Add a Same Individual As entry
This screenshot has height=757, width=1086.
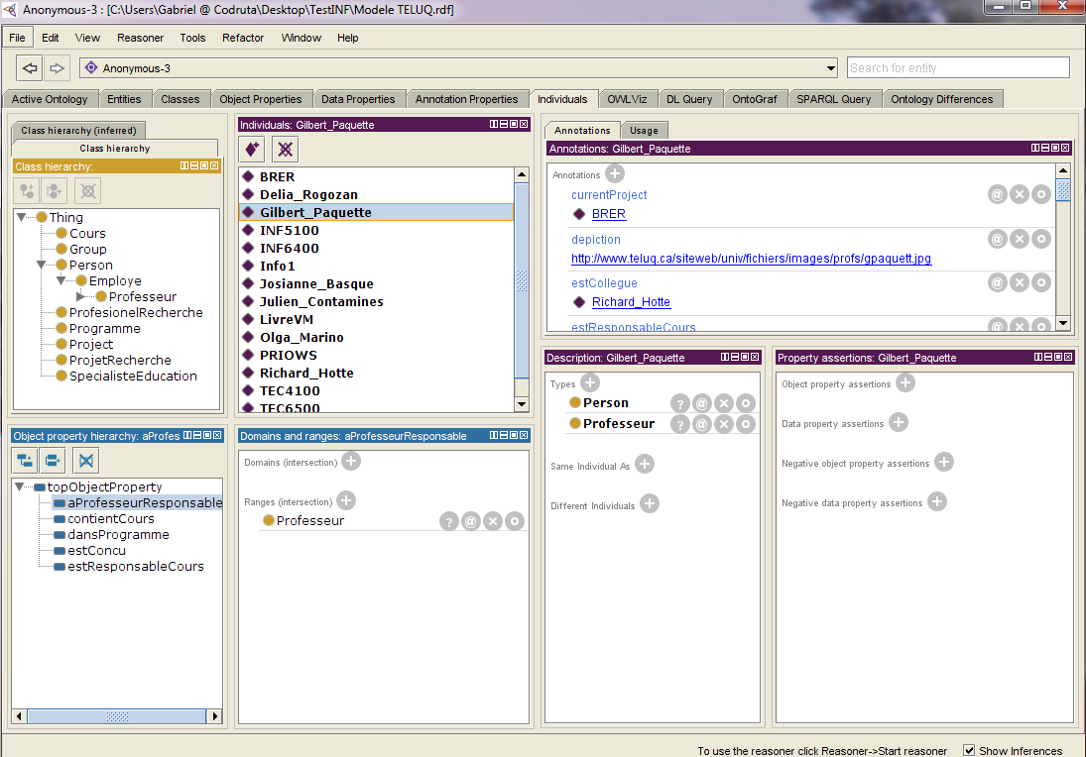click(645, 465)
